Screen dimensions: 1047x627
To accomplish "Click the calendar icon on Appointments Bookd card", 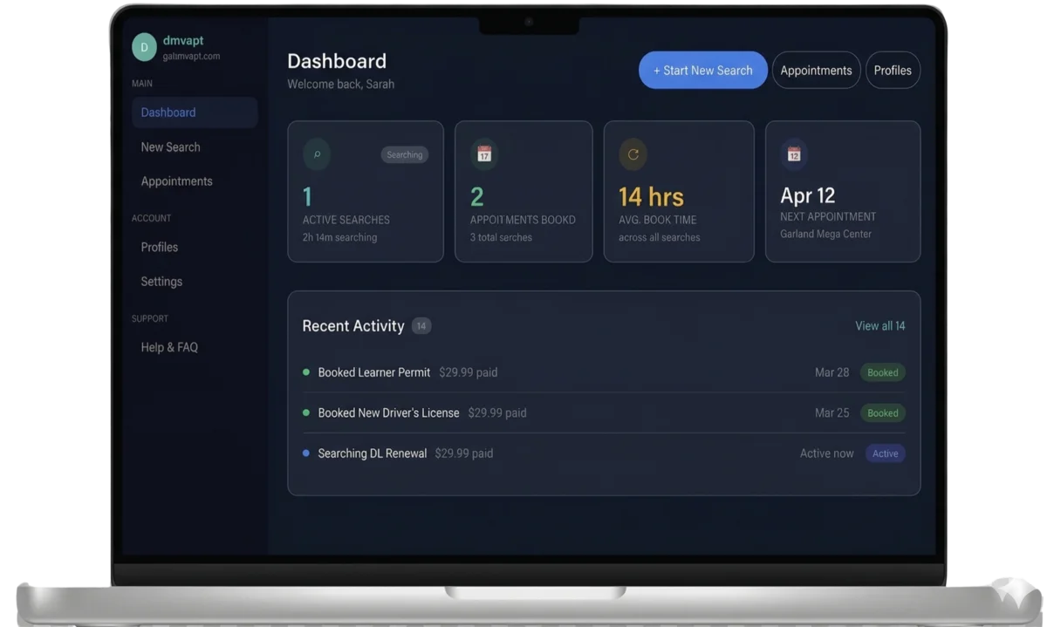I will tap(482, 154).
